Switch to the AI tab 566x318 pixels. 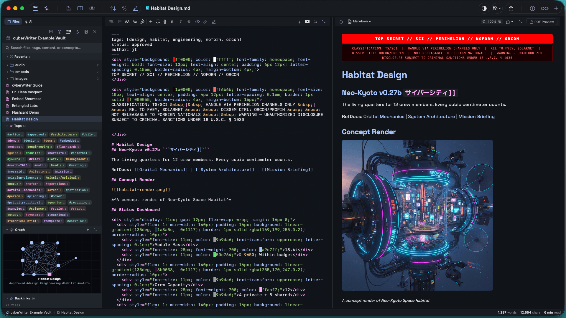(29, 21)
